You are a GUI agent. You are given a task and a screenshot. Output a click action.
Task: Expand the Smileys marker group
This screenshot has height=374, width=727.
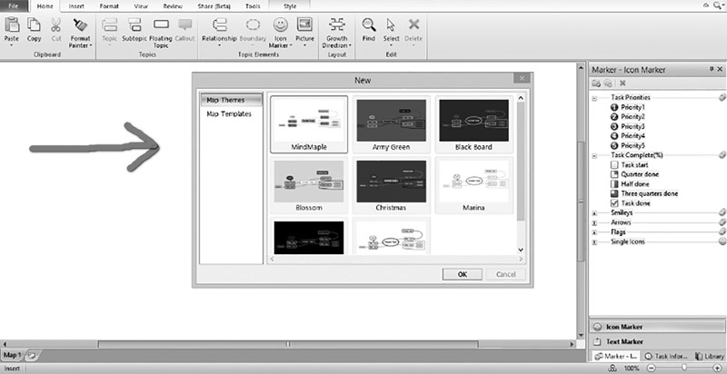coord(594,212)
